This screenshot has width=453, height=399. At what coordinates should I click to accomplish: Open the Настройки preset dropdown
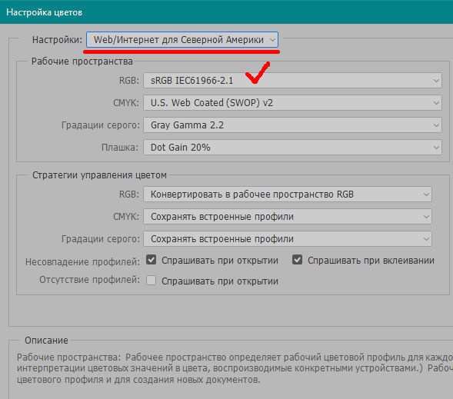coord(182,39)
